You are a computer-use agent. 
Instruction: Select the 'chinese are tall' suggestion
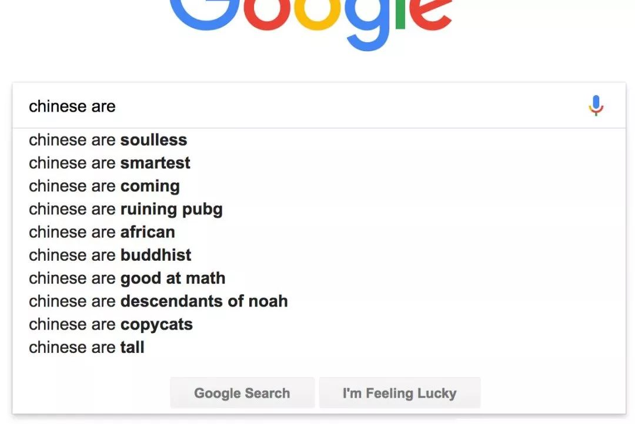(x=87, y=347)
